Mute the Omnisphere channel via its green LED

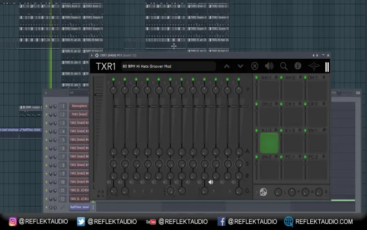pos(46,106)
